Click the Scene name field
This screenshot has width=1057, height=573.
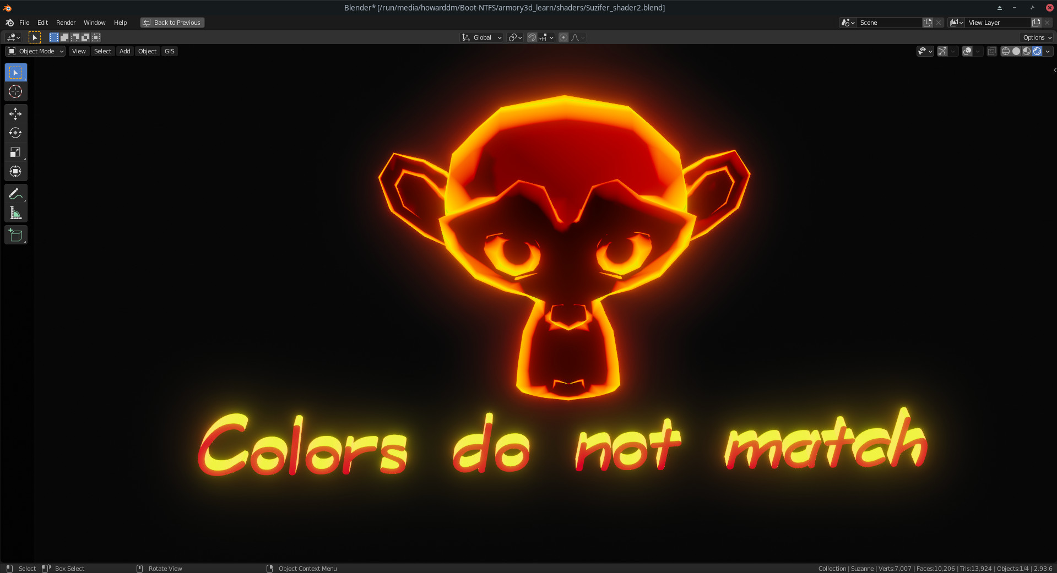[x=888, y=23]
